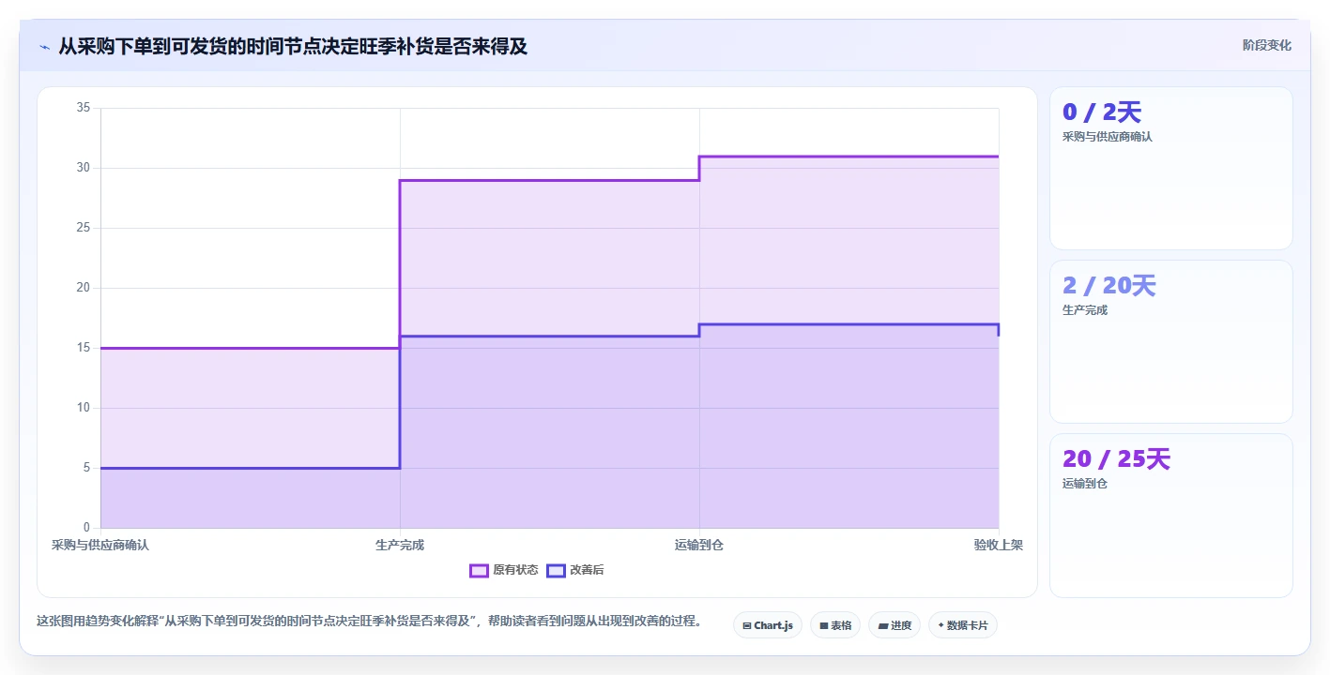Select the 表格 tag chip
Viewport: 1330px width, 675px height.
(x=835, y=625)
